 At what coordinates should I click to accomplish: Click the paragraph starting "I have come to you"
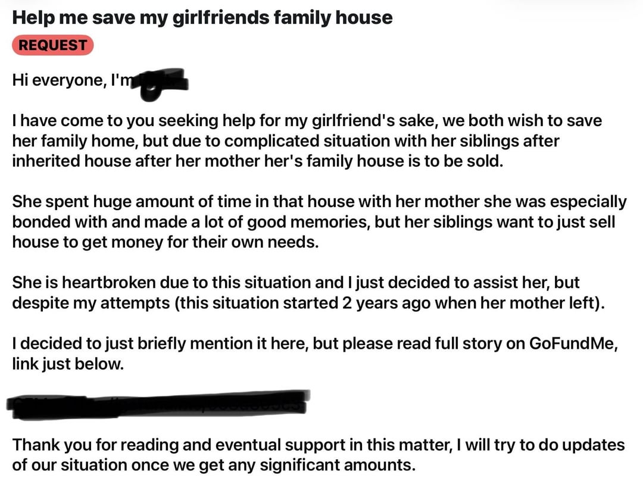point(307,140)
